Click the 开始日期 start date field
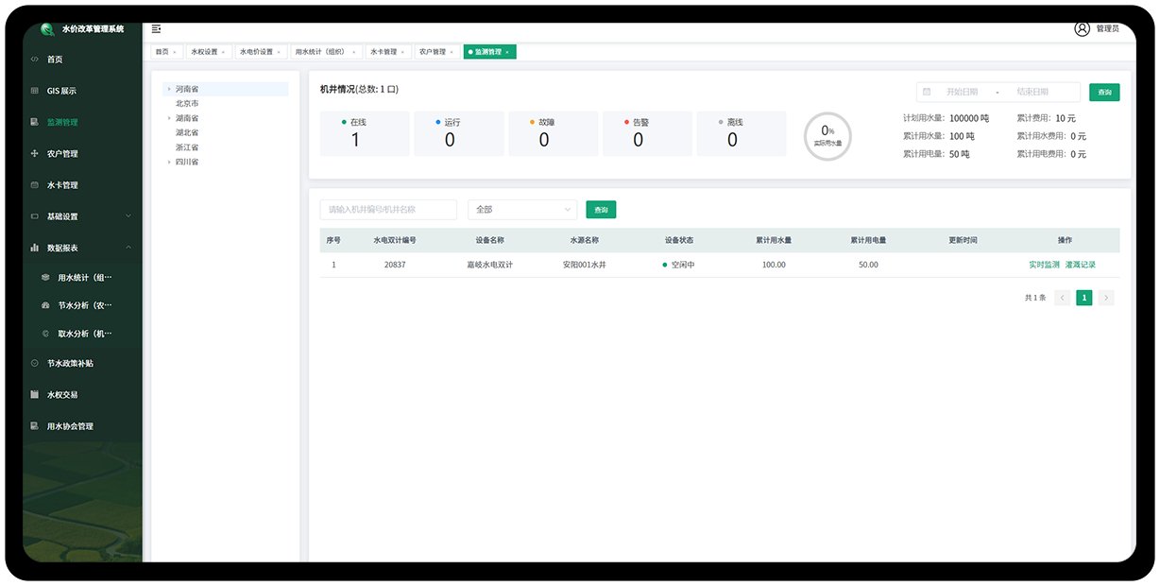Screen dimensions: 1160x586 [x=962, y=93]
